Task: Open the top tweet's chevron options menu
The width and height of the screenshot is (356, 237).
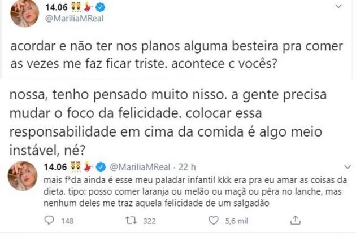Action: pos(338,6)
